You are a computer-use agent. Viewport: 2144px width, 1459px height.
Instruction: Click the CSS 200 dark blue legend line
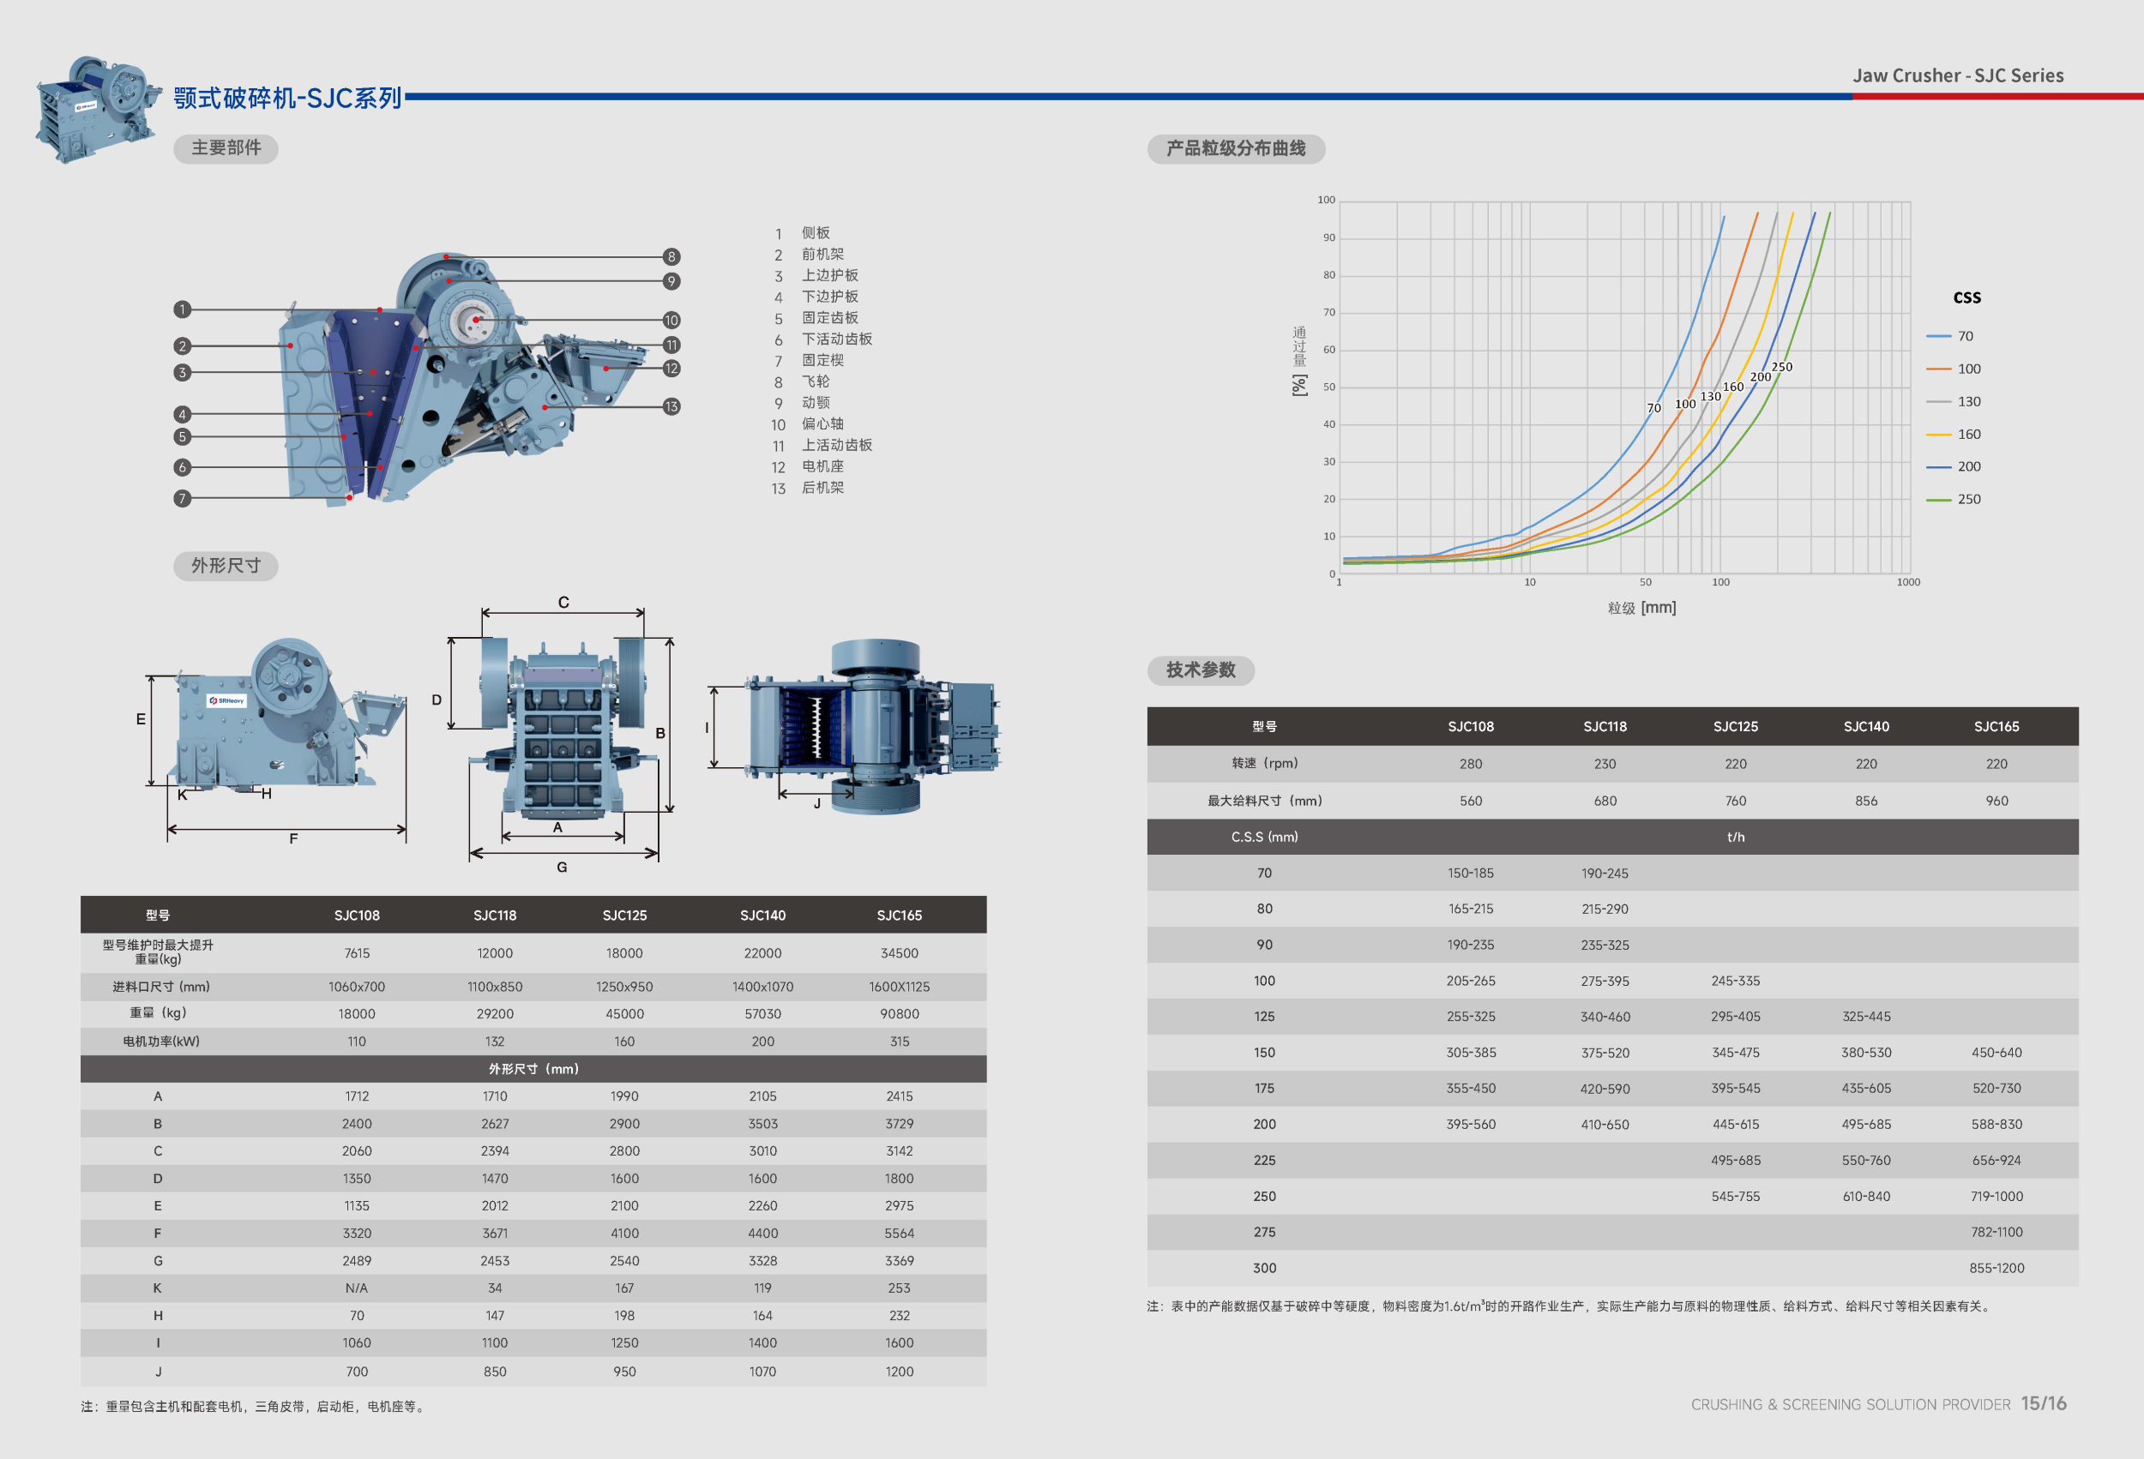tap(1938, 466)
